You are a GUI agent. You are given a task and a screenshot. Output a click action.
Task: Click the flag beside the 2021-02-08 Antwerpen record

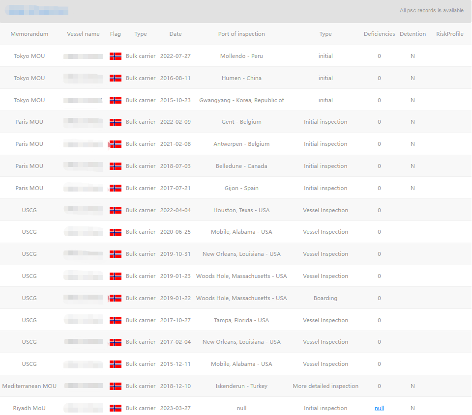pos(116,144)
